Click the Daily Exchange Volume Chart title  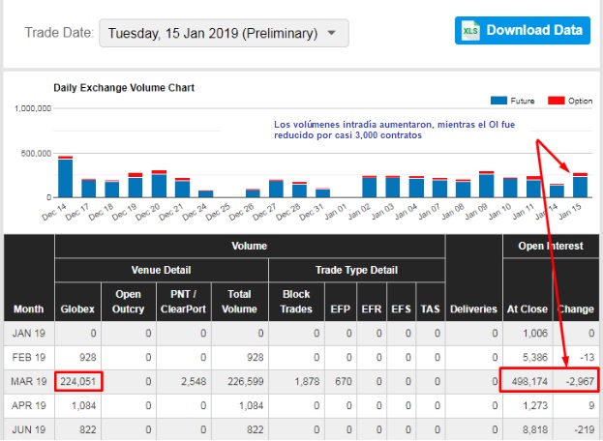pyautogui.click(x=124, y=88)
